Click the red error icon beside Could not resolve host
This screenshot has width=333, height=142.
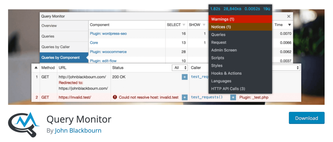pyautogui.click(x=115, y=97)
